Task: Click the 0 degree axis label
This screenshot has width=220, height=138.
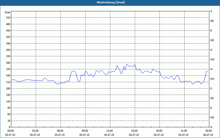Action: 9,127
